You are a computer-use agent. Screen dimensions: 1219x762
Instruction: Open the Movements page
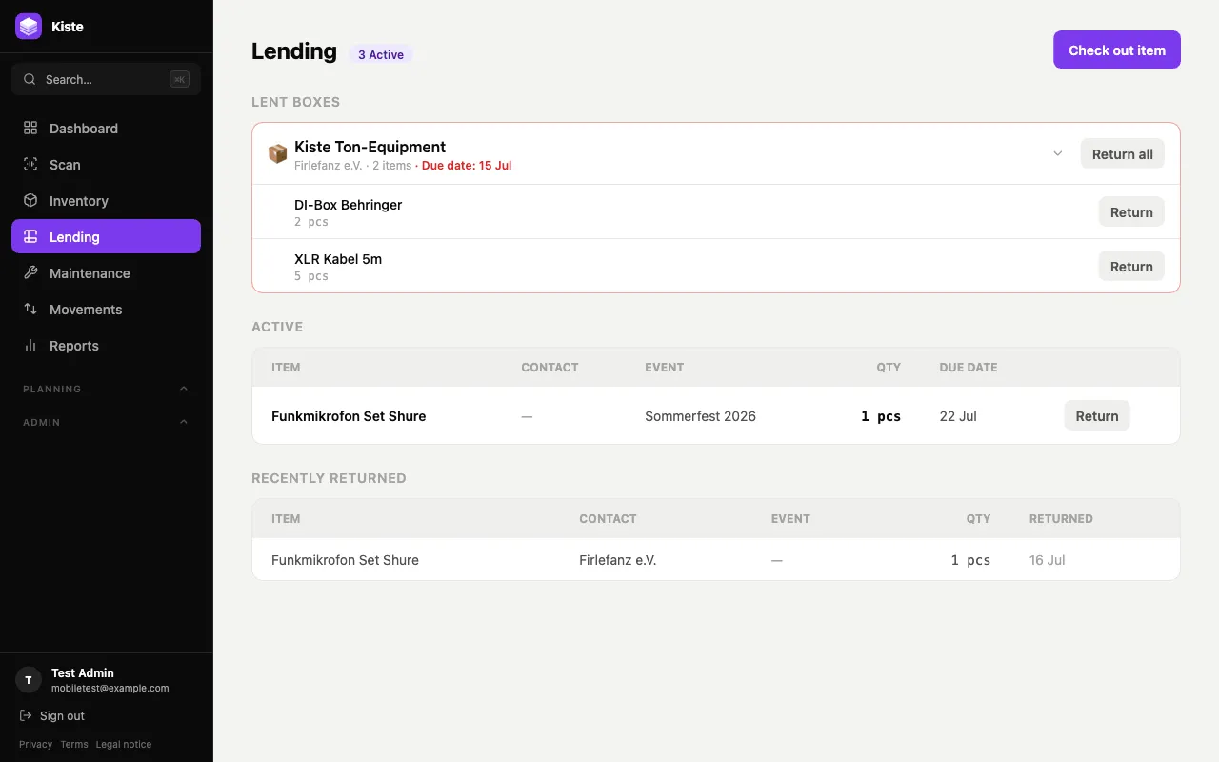pos(106,309)
